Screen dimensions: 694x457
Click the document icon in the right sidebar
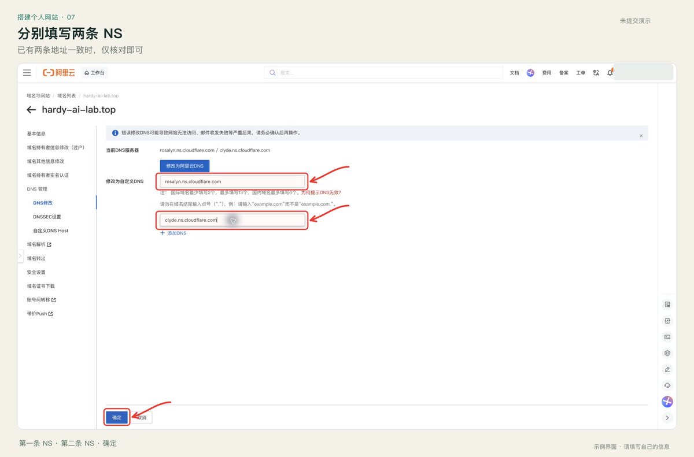point(667,304)
